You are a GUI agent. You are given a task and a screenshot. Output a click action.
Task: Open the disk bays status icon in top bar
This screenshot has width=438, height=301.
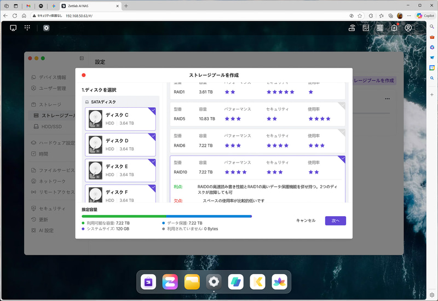[x=380, y=28]
